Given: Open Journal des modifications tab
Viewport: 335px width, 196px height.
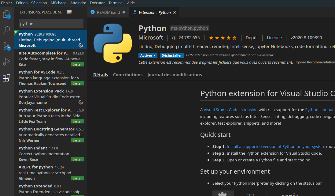Looking at the screenshot, I should click(x=175, y=75).
